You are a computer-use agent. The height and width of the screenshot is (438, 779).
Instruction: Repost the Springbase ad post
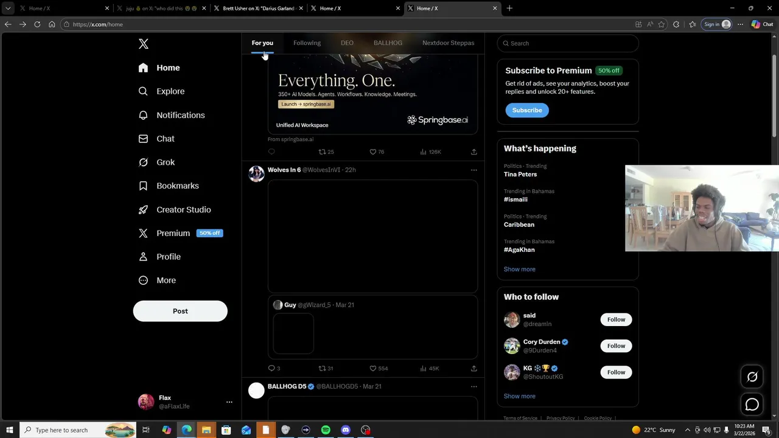tap(326, 151)
